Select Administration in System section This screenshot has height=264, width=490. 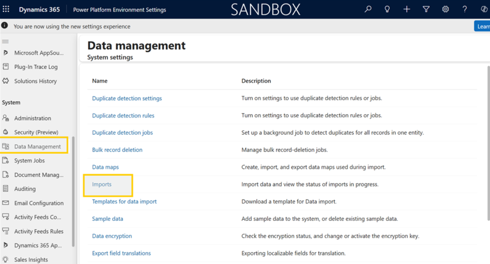pos(33,118)
